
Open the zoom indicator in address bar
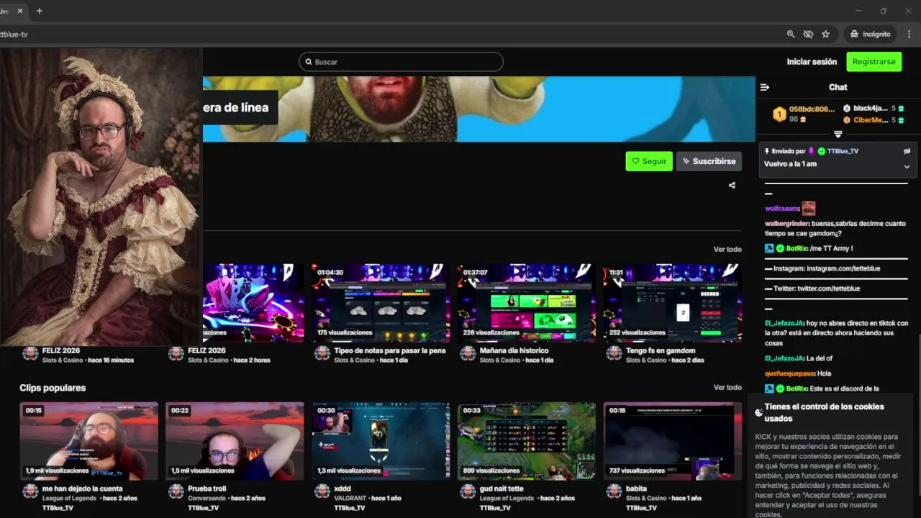click(791, 34)
